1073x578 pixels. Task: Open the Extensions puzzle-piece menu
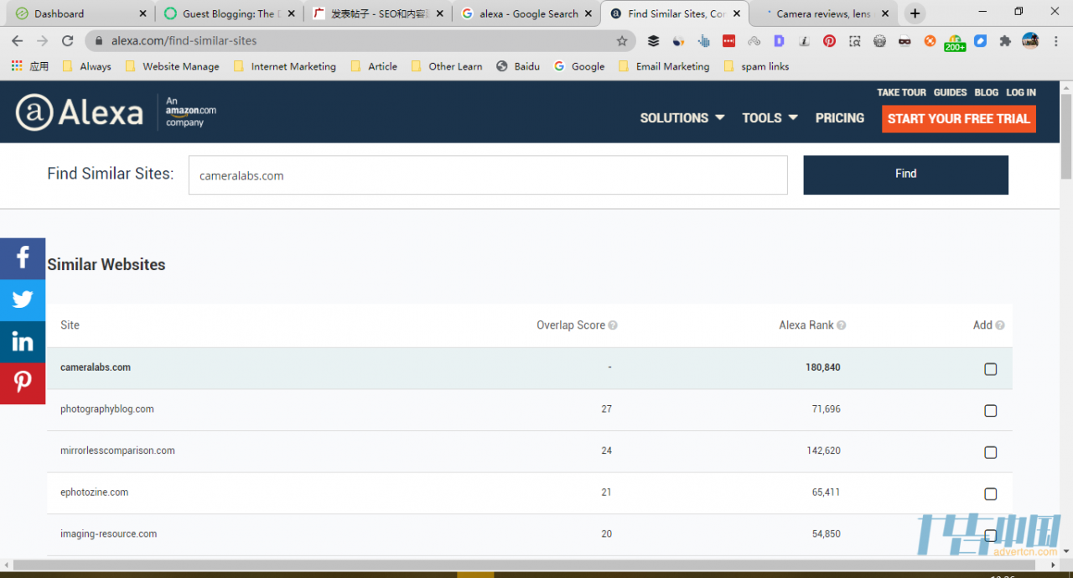1005,40
